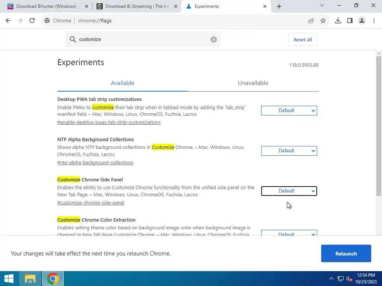Screen dimensions: 382x286
Task: Click Customize Chrome Side Panel title
Action: point(90,179)
